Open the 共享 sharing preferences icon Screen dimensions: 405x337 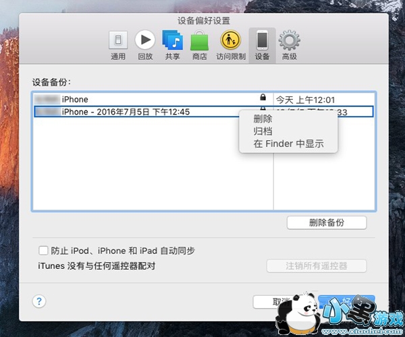pyautogui.click(x=172, y=44)
